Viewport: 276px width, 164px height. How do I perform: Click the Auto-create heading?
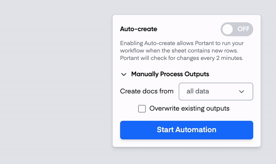(139, 29)
